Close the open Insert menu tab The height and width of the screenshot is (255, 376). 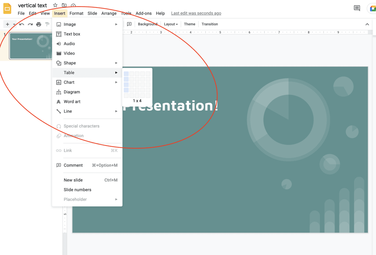point(60,13)
